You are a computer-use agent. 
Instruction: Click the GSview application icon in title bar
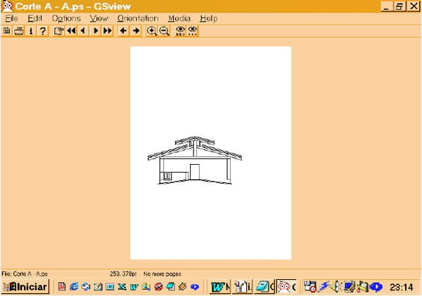point(7,6)
